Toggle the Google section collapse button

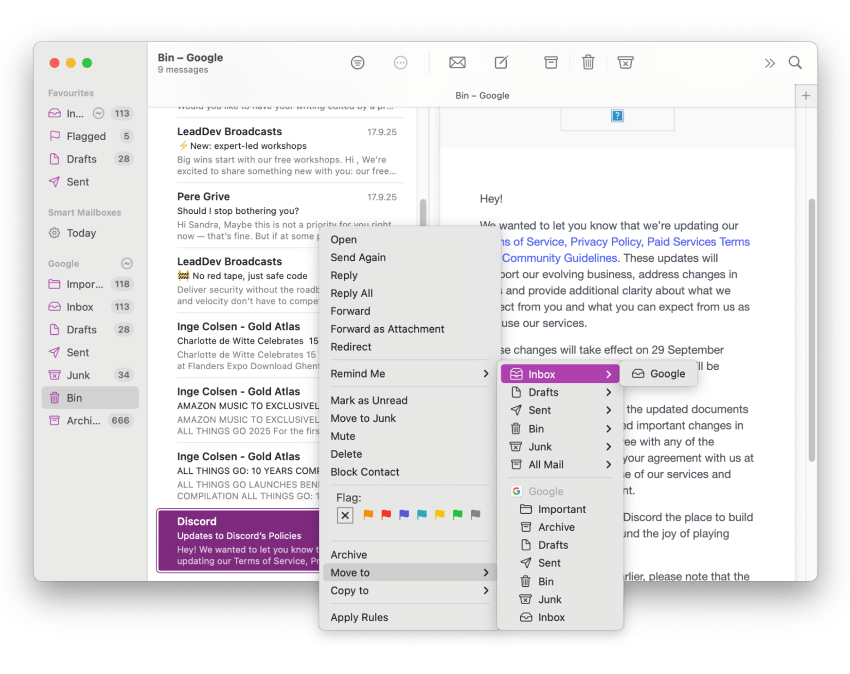tap(127, 264)
